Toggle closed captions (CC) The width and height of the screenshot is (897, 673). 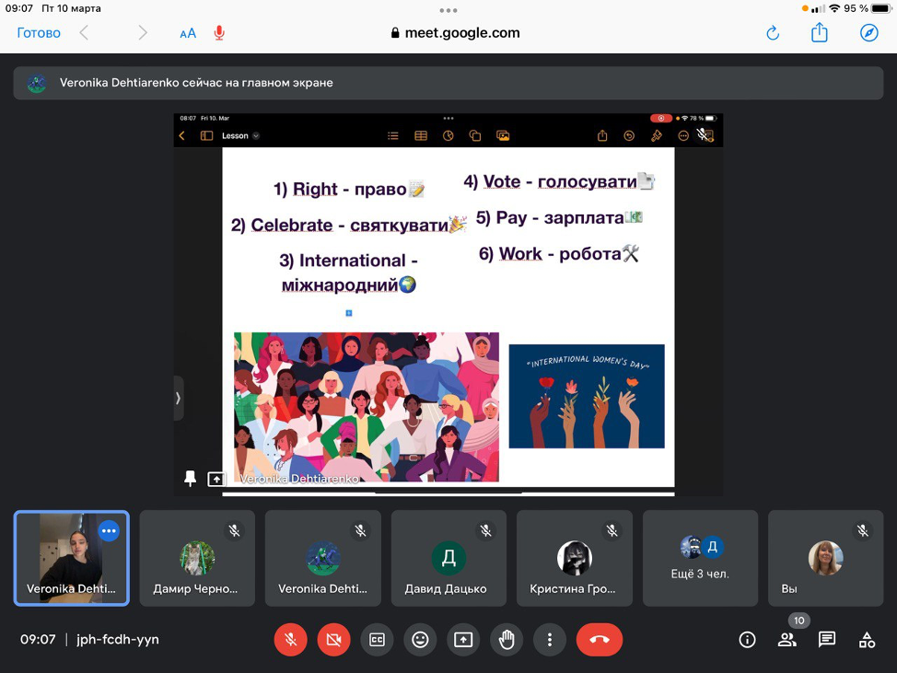tap(377, 640)
